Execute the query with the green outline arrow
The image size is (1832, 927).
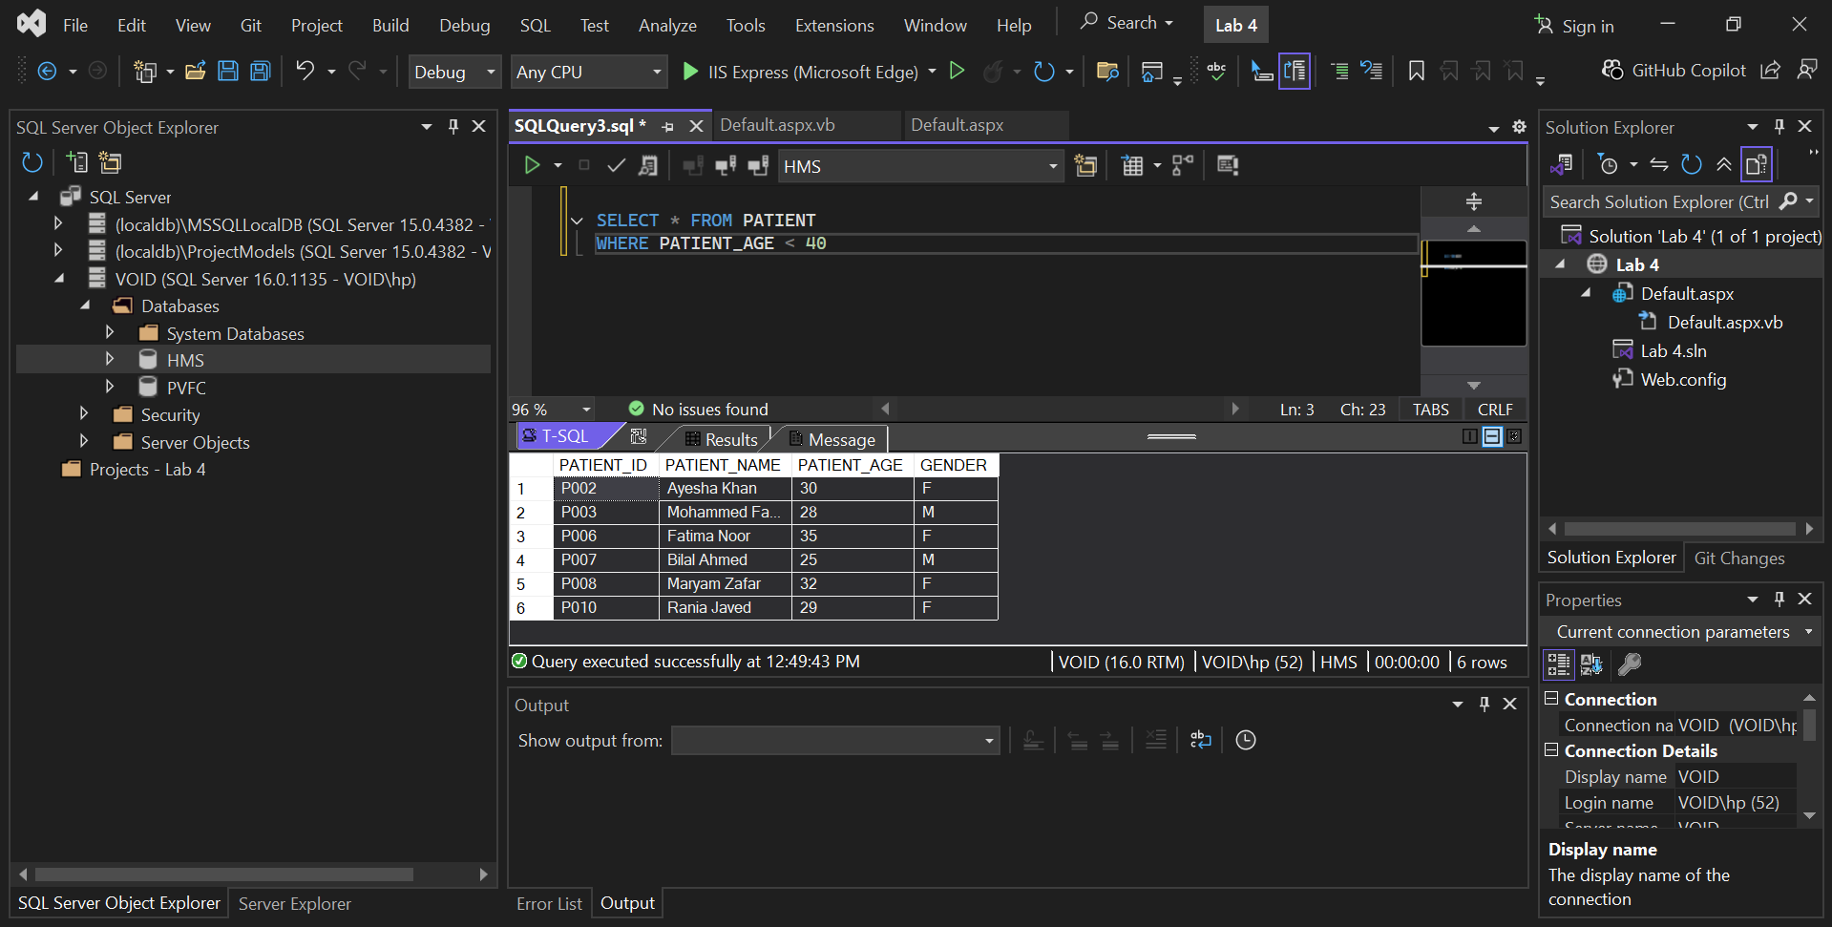(x=532, y=166)
